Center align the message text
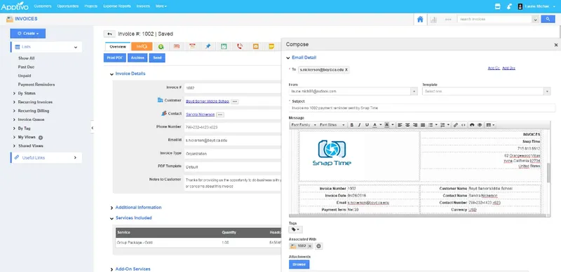Image resolution: width=561 pixels, height=272 pixels. (x=407, y=125)
